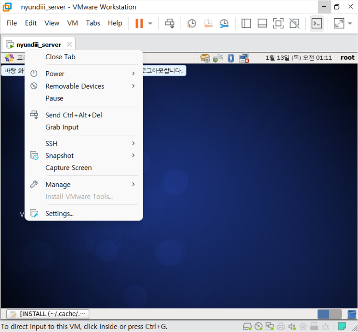Click the guest trash applet icon
Viewport: 358px width, 332px height.
[x=352, y=314]
